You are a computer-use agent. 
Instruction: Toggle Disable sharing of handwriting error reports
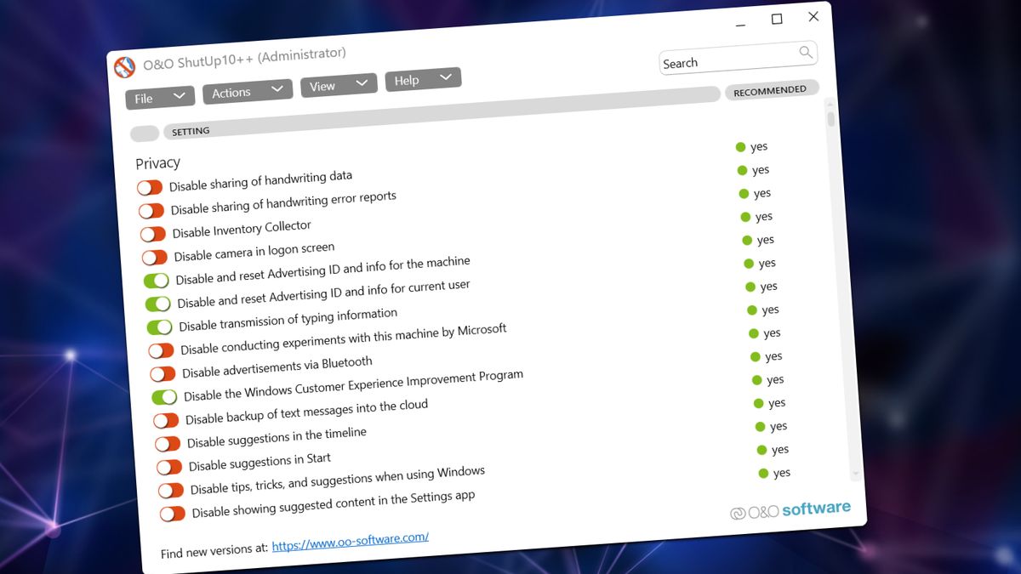(151, 210)
